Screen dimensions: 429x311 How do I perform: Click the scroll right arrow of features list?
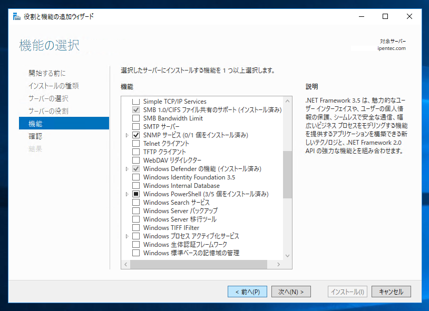[278, 264]
